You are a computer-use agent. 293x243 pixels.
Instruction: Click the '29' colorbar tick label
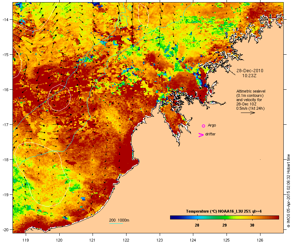point(224,225)
